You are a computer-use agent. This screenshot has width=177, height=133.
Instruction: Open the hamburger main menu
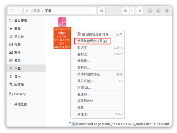coord(140,11)
